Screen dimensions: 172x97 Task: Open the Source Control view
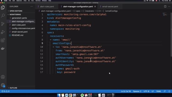[x=3, y=24]
